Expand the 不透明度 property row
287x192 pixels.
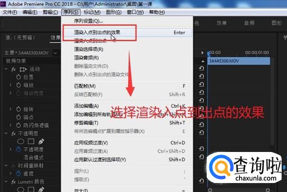[10, 149]
